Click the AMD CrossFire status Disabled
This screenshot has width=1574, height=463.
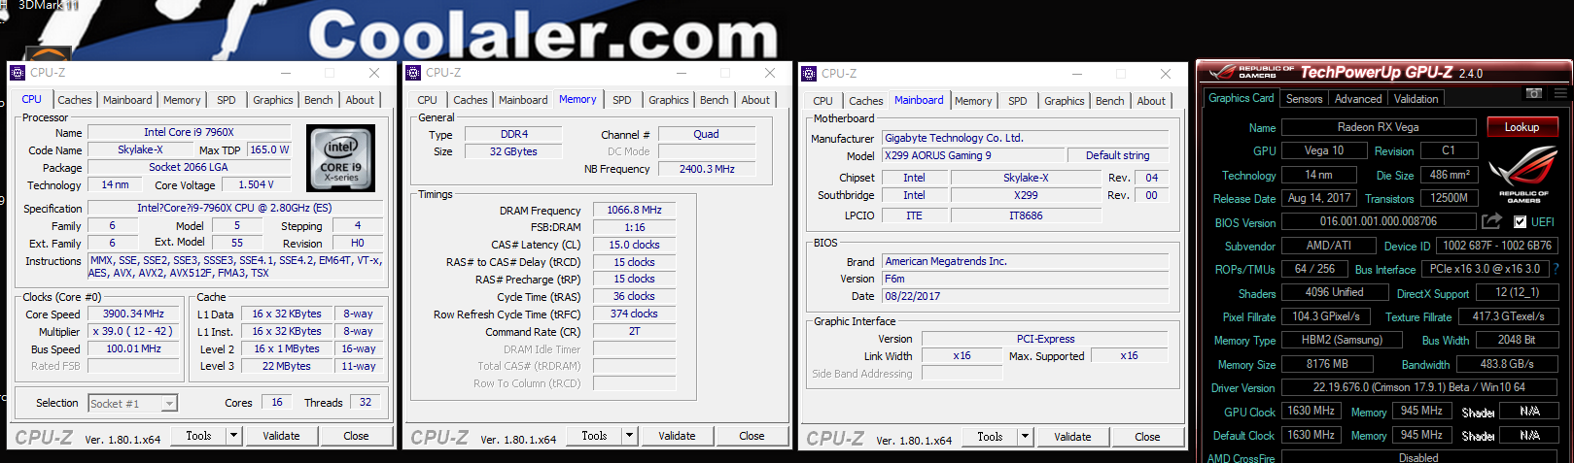pos(1418,457)
